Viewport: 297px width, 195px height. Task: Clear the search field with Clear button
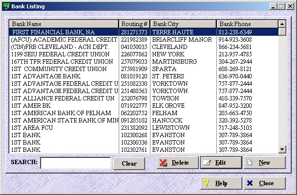(x=129, y=164)
